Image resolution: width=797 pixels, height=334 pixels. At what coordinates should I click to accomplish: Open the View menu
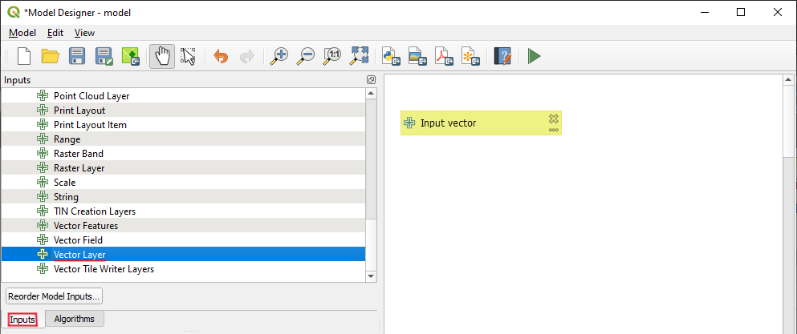click(84, 33)
